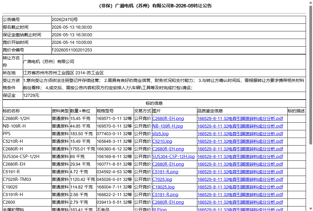Open image link in C5191R-H row
The height and width of the screenshot is (211, 313).
pos(165,195)
